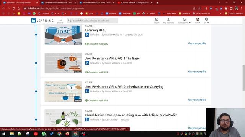245x137 pixels.
Task: Click On your profile for JPA 2 Inheritance
Action: coord(197,100)
